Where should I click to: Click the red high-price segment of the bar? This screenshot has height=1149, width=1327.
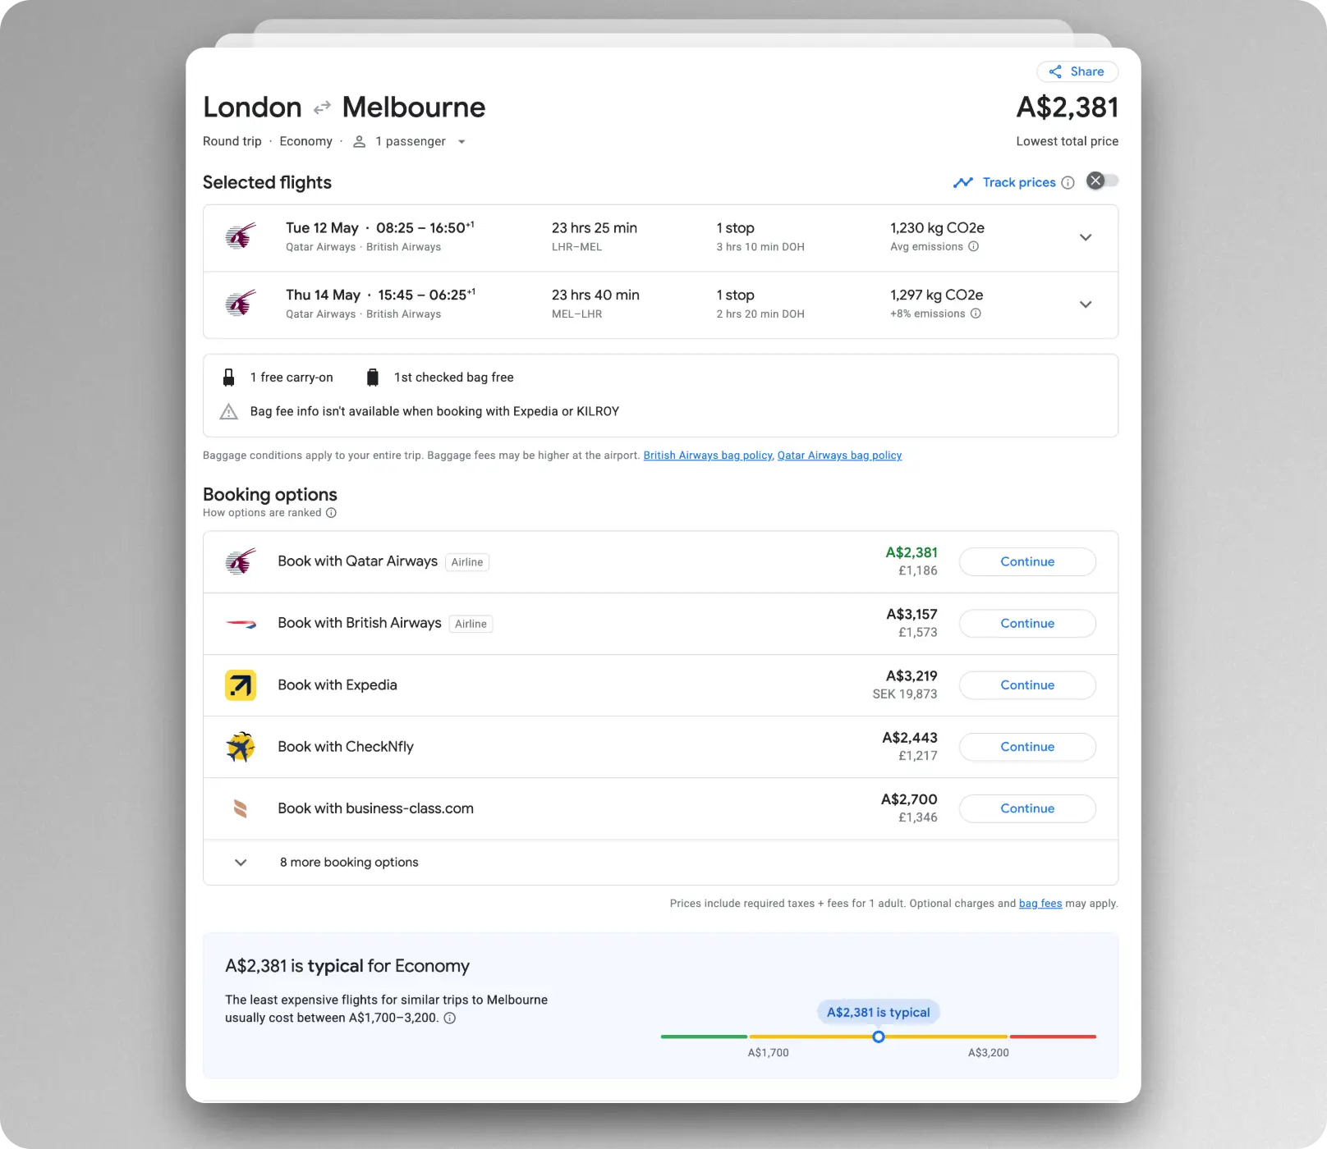1053,1037
